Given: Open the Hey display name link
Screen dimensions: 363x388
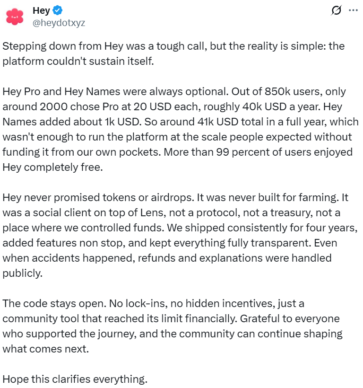Looking at the screenshot, I should (41, 10).
